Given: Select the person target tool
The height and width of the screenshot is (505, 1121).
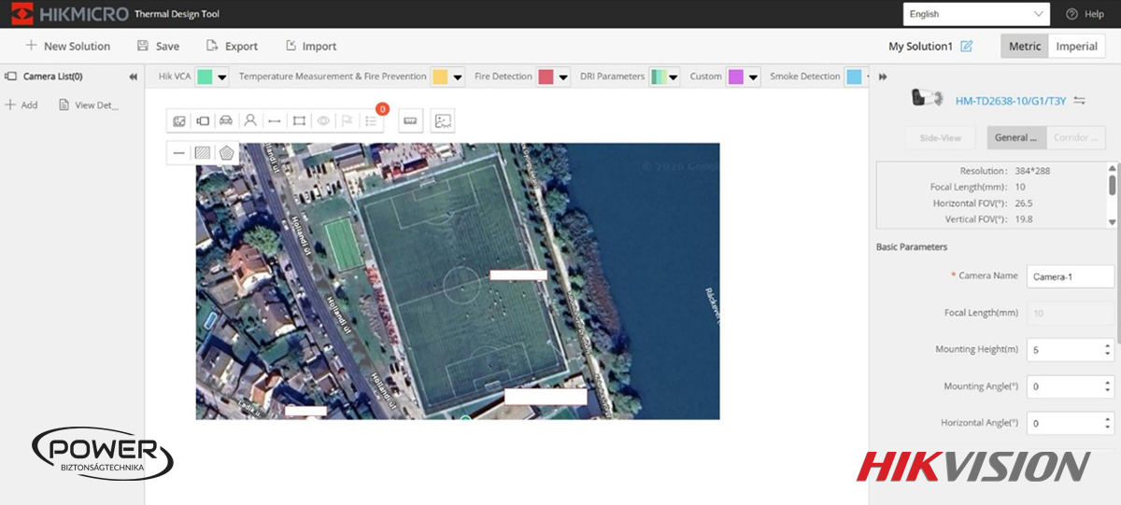Looking at the screenshot, I should tap(250, 120).
